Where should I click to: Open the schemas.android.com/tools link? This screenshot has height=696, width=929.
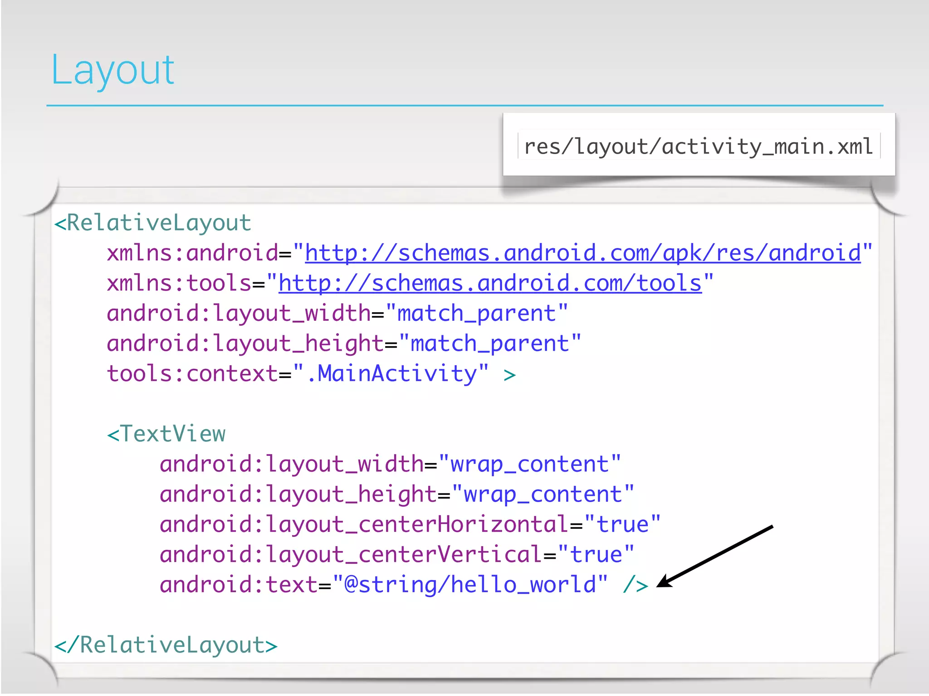[x=490, y=283]
